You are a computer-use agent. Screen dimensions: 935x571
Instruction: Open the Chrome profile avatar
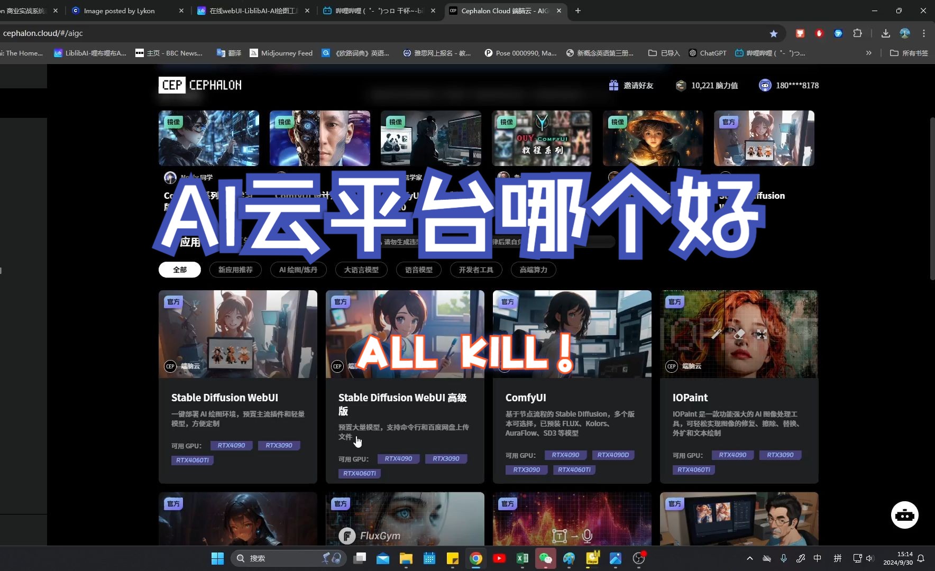click(x=905, y=33)
